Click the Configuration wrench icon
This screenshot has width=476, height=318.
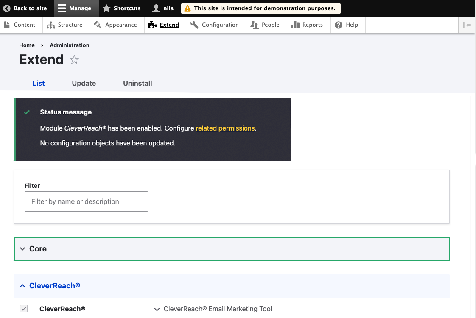pos(194,25)
